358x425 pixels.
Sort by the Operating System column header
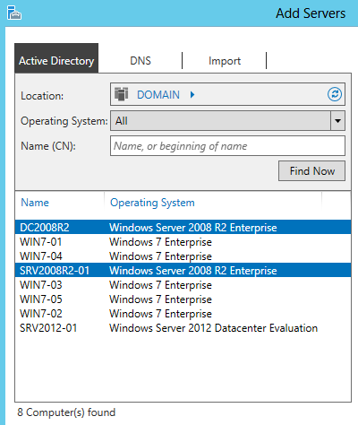(152, 203)
